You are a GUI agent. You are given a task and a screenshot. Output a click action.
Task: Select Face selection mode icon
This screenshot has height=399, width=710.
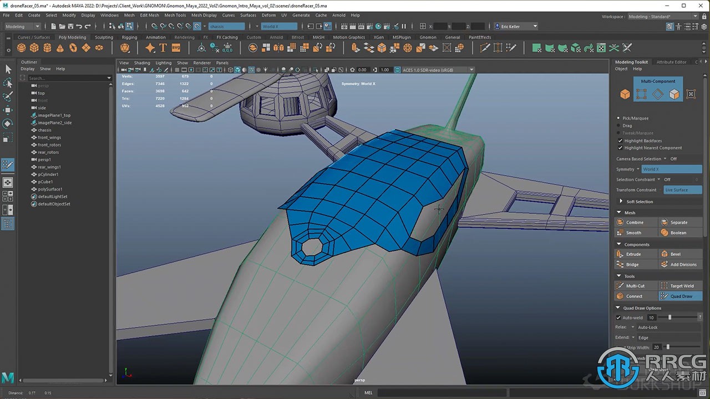click(674, 94)
